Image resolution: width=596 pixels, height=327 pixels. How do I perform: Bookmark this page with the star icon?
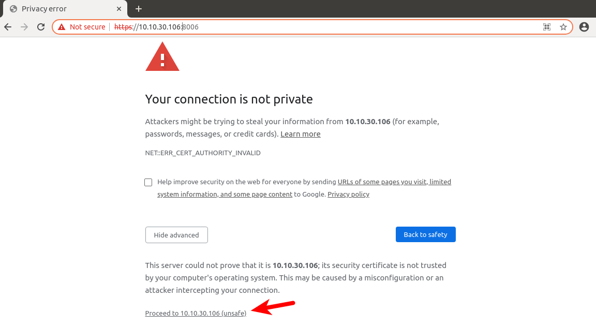tap(563, 27)
